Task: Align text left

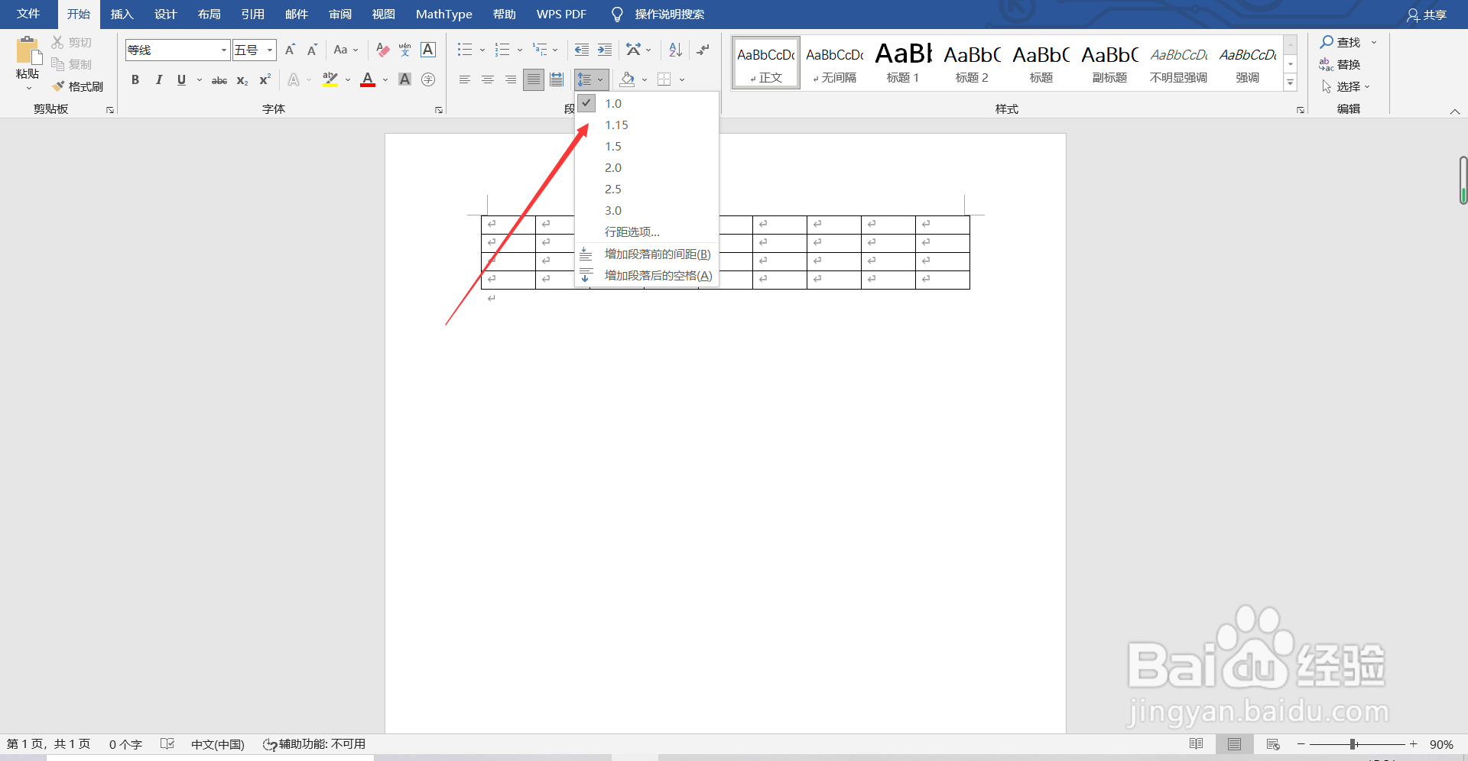Action: coord(465,79)
